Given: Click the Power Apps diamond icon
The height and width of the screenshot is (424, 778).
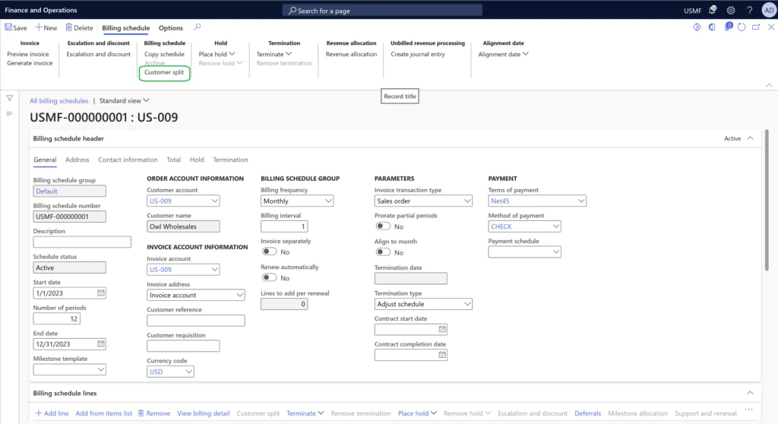Looking at the screenshot, I should click(697, 27).
